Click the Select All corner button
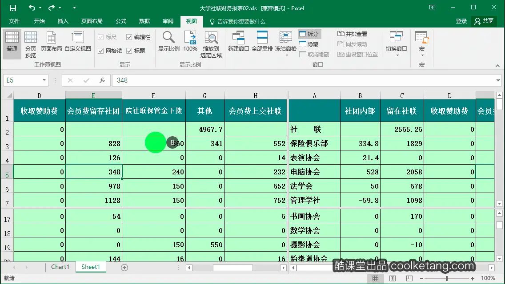The height and width of the screenshot is (284, 505). pyautogui.click(x=7, y=95)
